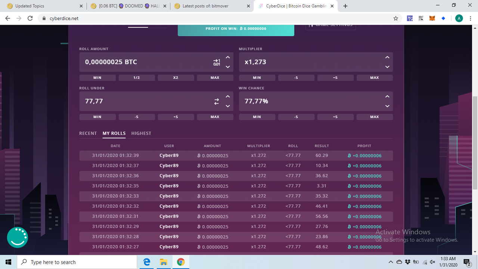Viewport: 478px width, 269px height.
Task: Set roll amount to MAX
Action: (215, 78)
